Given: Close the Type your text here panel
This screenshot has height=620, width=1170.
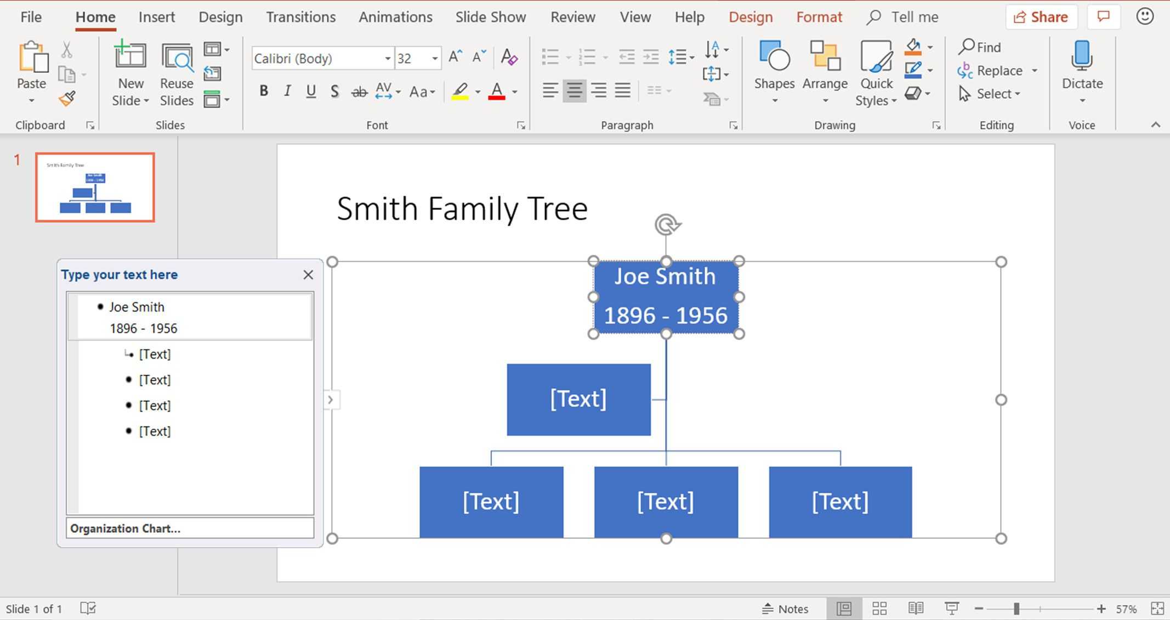Looking at the screenshot, I should (x=308, y=274).
